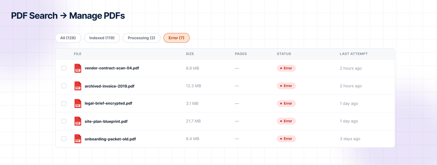Enable checkbox for site-plan-blueprint.pdf
This screenshot has width=437, height=165.
(64, 121)
